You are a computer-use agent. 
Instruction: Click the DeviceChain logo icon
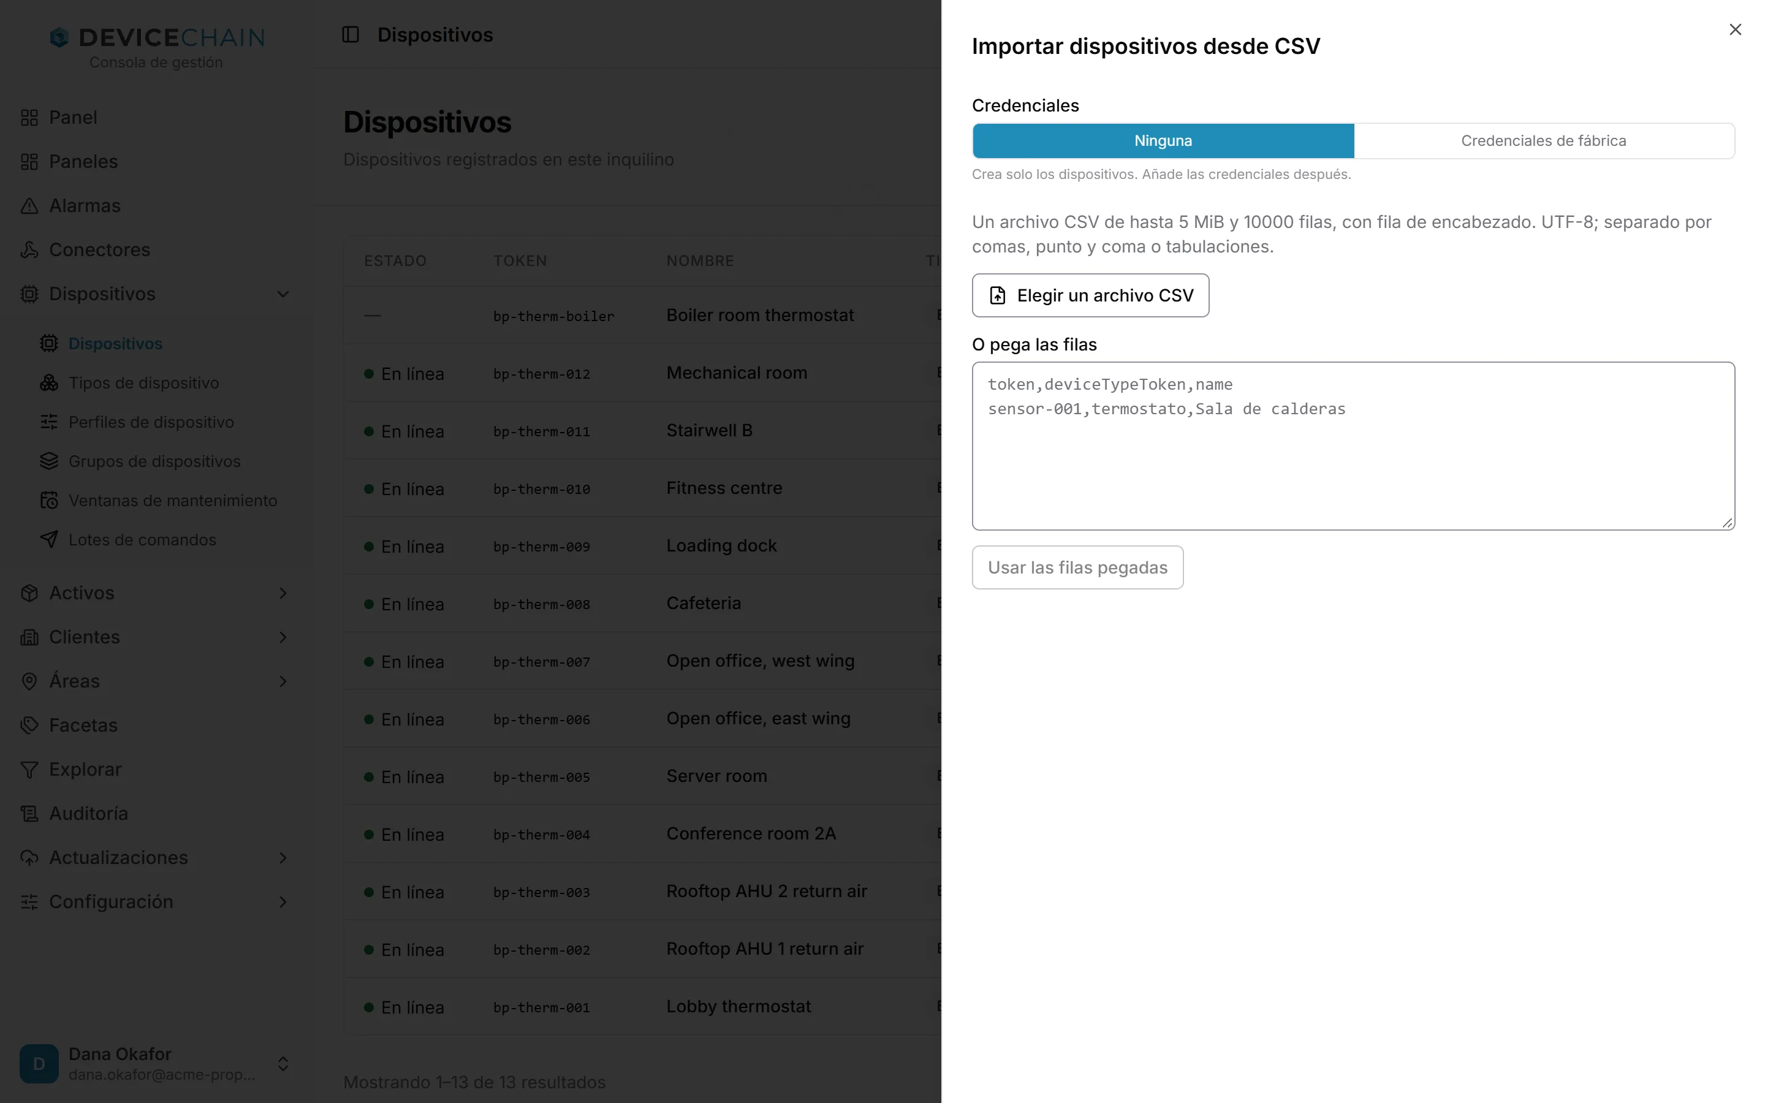point(59,37)
